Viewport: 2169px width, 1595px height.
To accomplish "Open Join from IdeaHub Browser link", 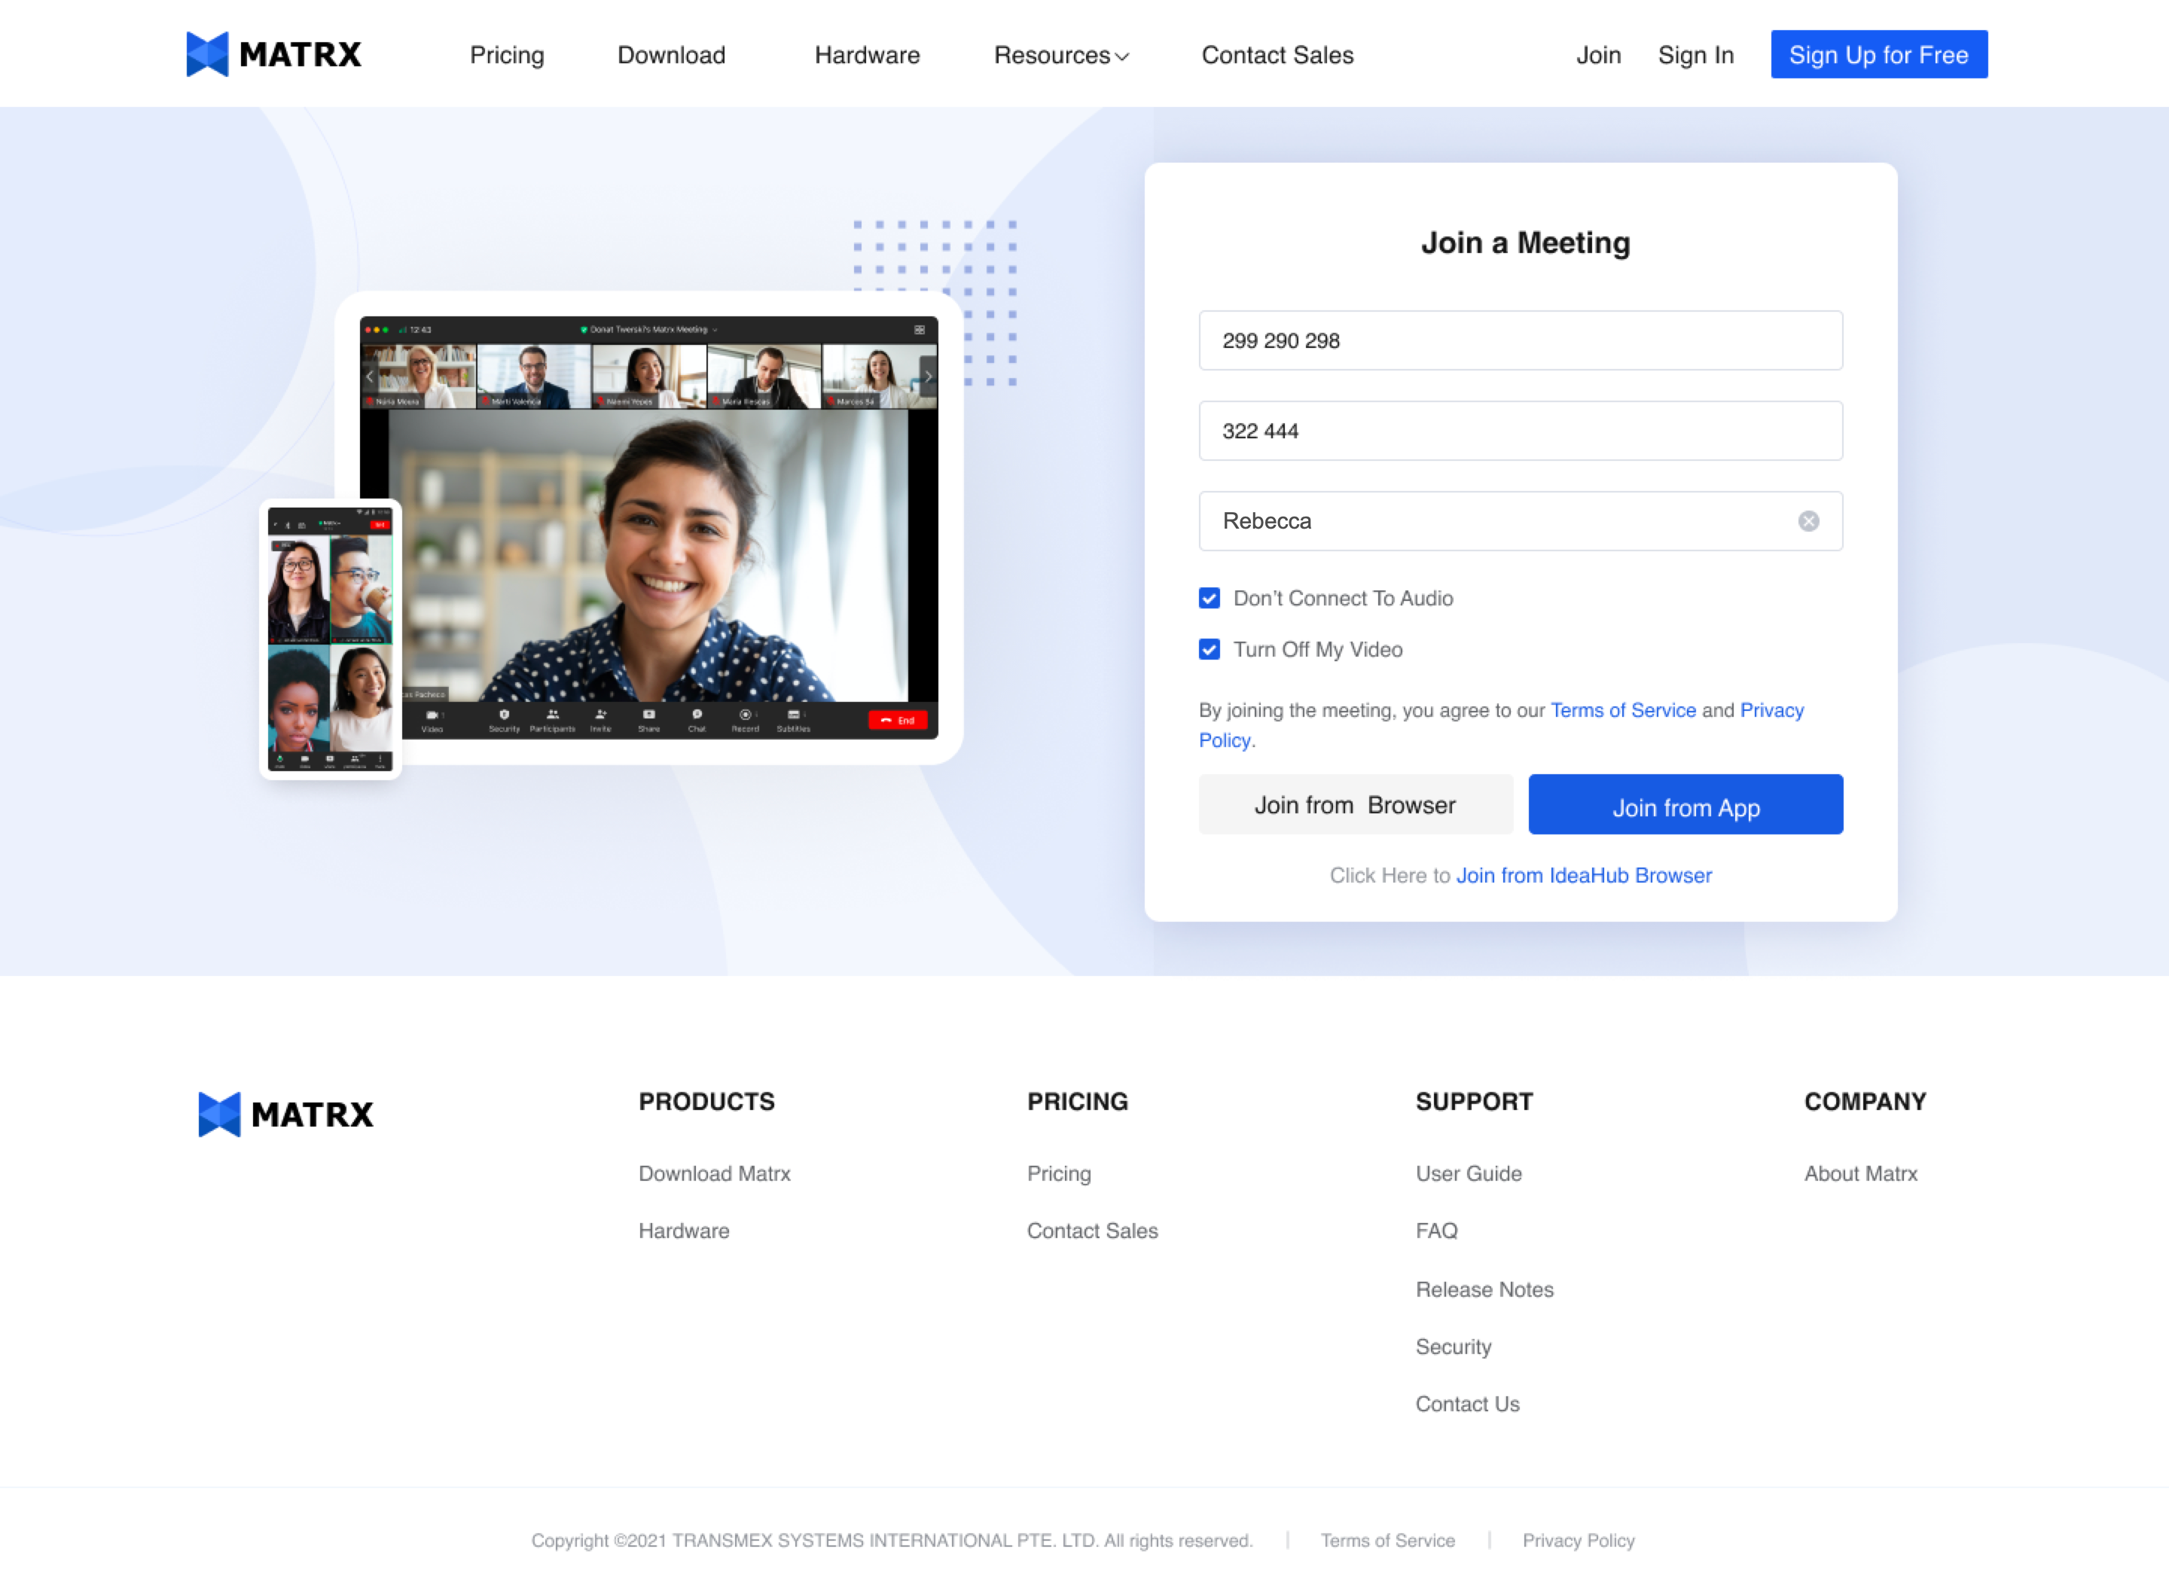I will tap(1583, 875).
